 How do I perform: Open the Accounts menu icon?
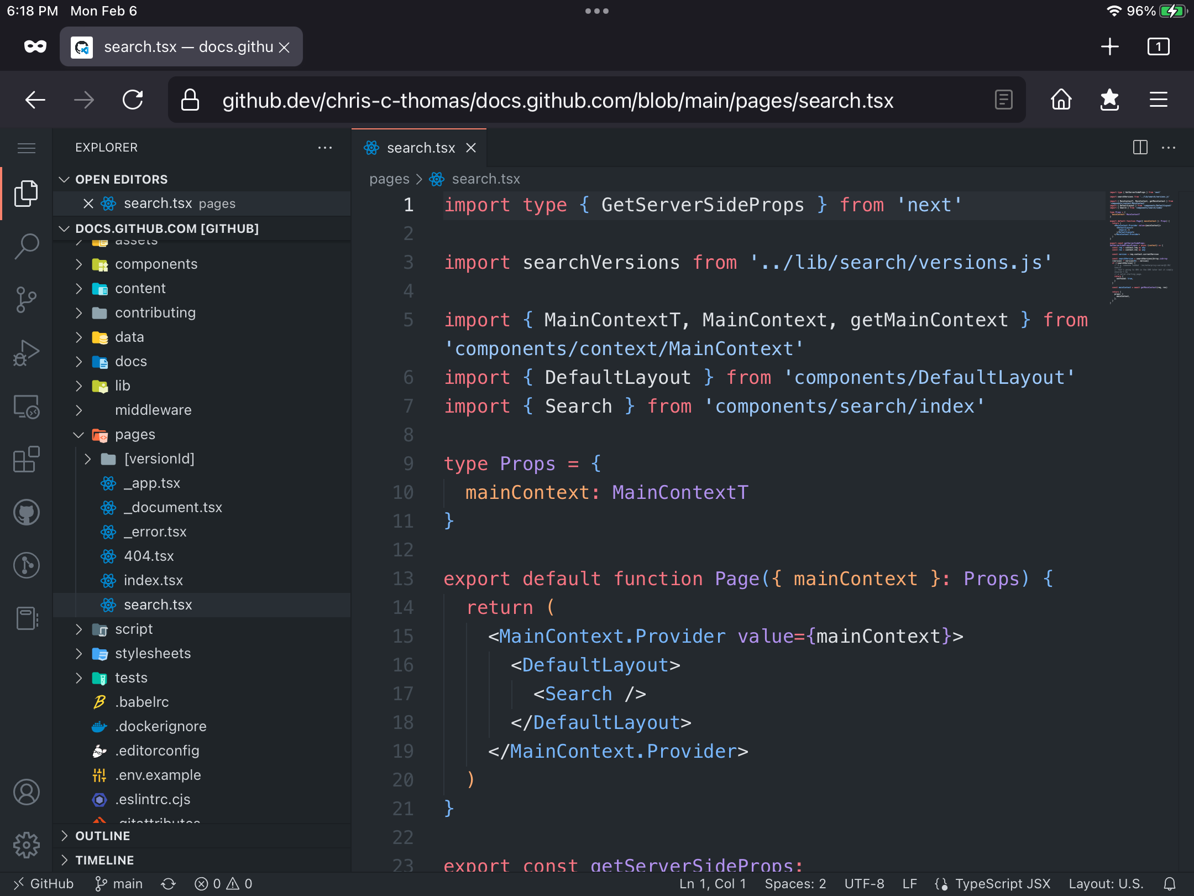click(x=26, y=792)
